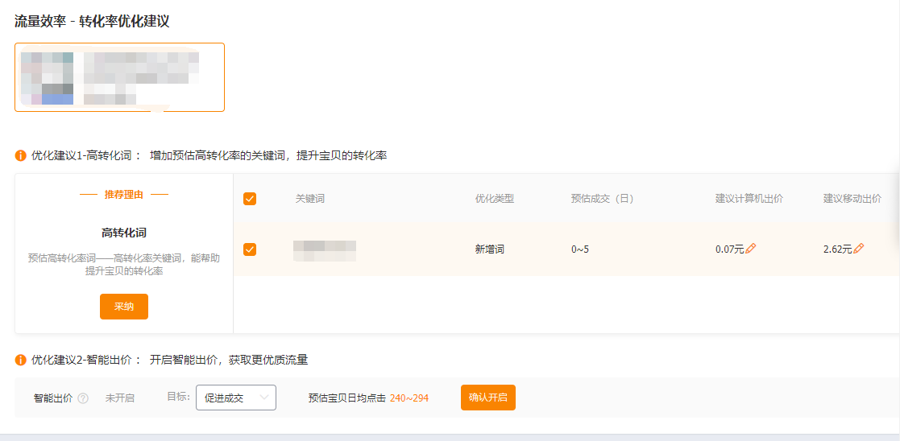
Task: Edit the suggested computer bid 0.07元 pencil
Action: click(x=751, y=249)
